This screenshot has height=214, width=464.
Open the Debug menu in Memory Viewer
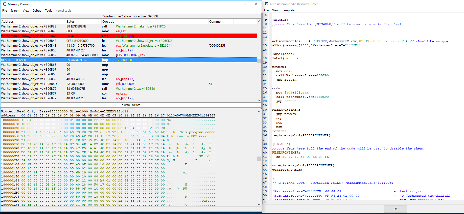pyautogui.click(x=37, y=11)
